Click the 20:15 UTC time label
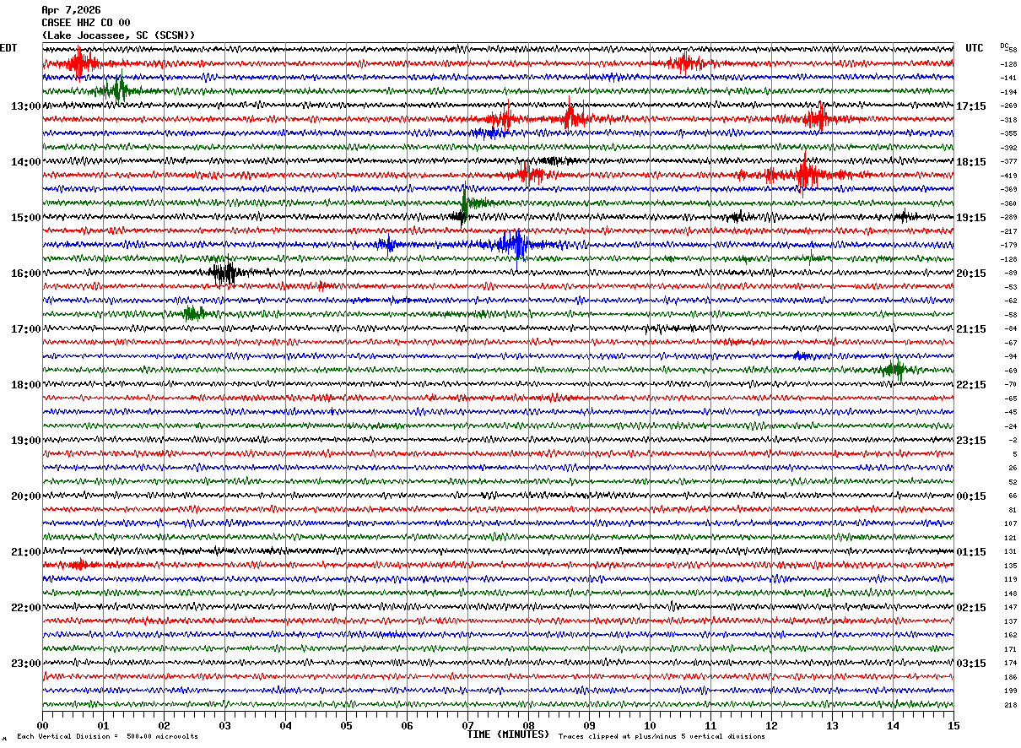Viewport: 1021px width, 748px height. [971, 274]
